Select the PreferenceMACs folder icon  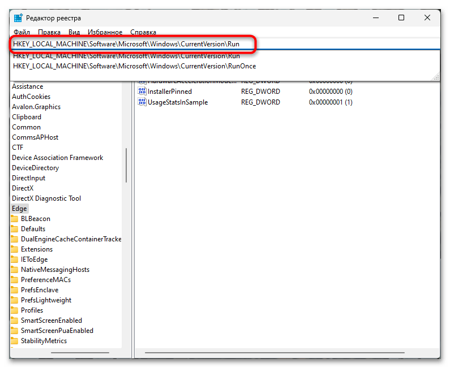click(14, 280)
